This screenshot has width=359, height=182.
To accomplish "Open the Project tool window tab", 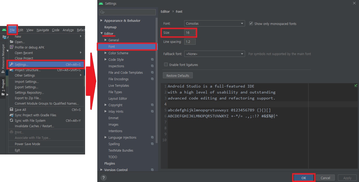I will (x=3, y=87).
